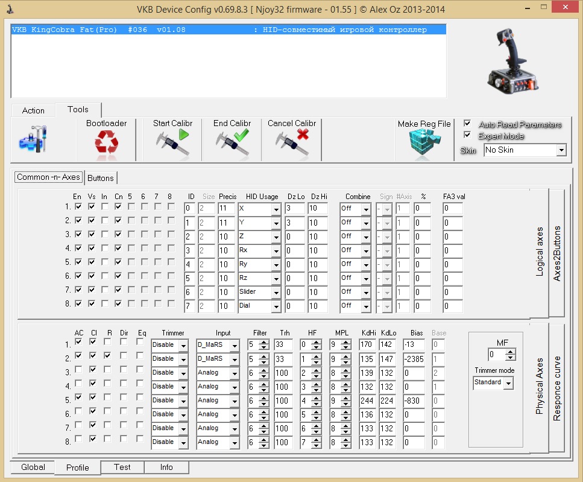Open Input dropdown for physical axis 2
Screen dimensions: 583x482
point(235,360)
